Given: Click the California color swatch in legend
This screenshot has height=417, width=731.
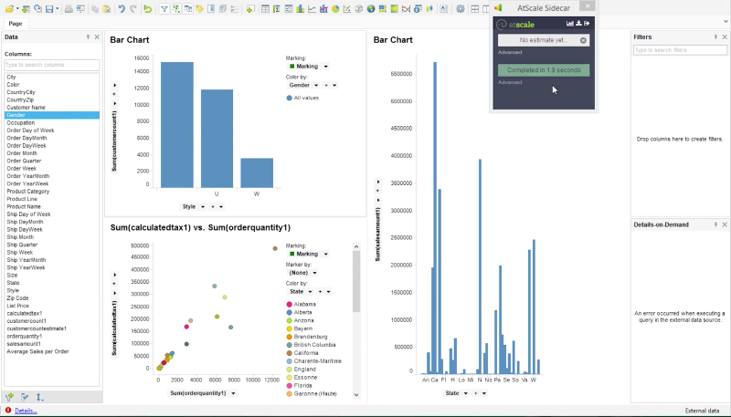Looking at the screenshot, I should (289, 353).
